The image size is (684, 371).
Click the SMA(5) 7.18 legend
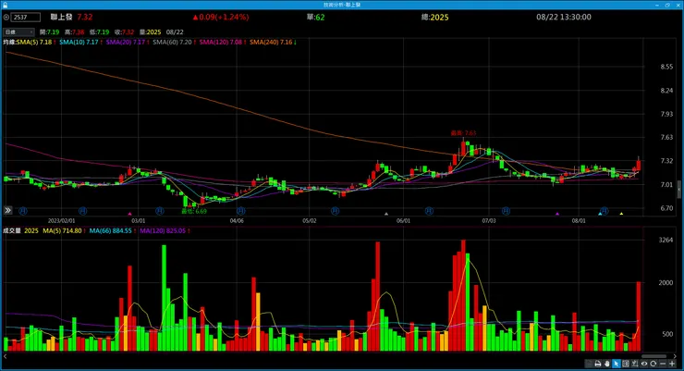(x=36, y=43)
